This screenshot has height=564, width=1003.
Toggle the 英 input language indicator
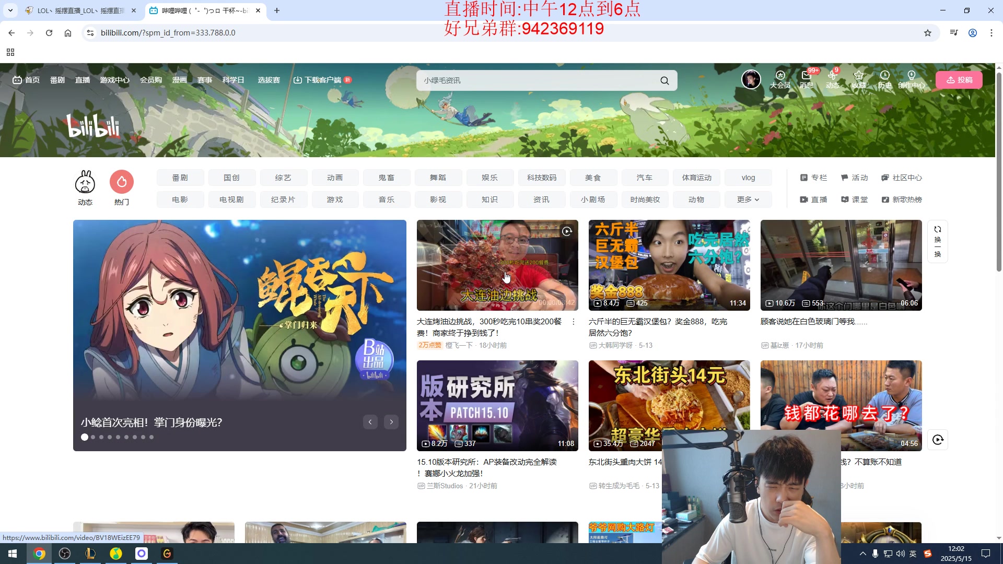pos(913,554)
